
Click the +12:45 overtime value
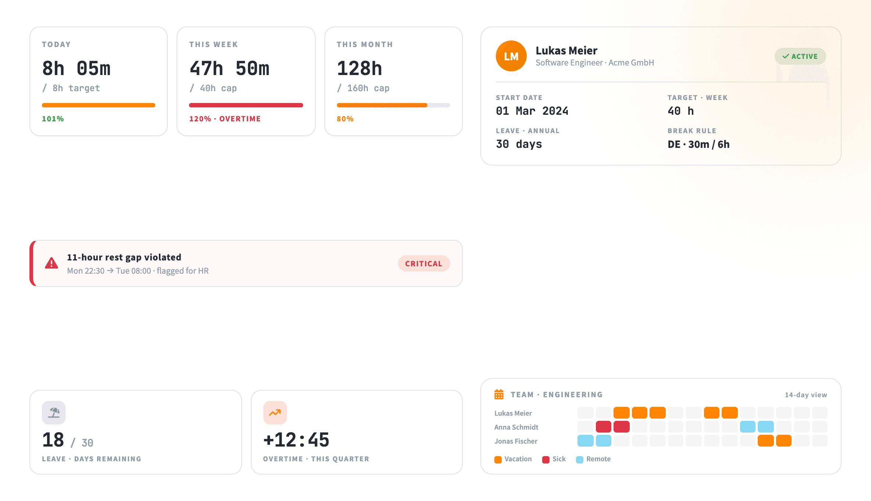pyautogui.click(x=296, y=440)
